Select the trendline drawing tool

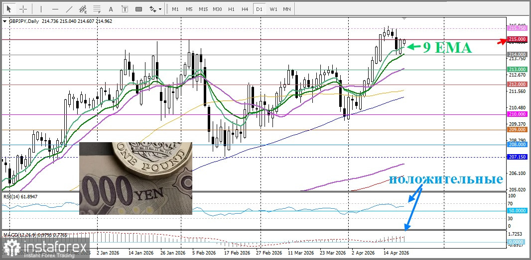click(x=69, y=9)
